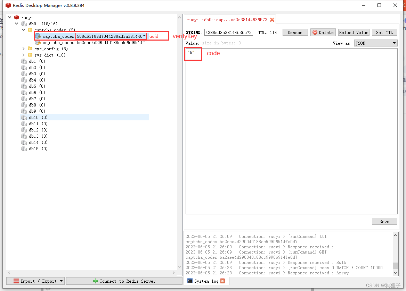This screenshot has width=406, height=291.
Task: Close the System log tab with red X
Action: [x=222, y=281]
